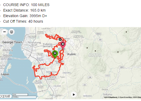
Task: Click the Simpang Ampat label
Action: pos(51,78)
